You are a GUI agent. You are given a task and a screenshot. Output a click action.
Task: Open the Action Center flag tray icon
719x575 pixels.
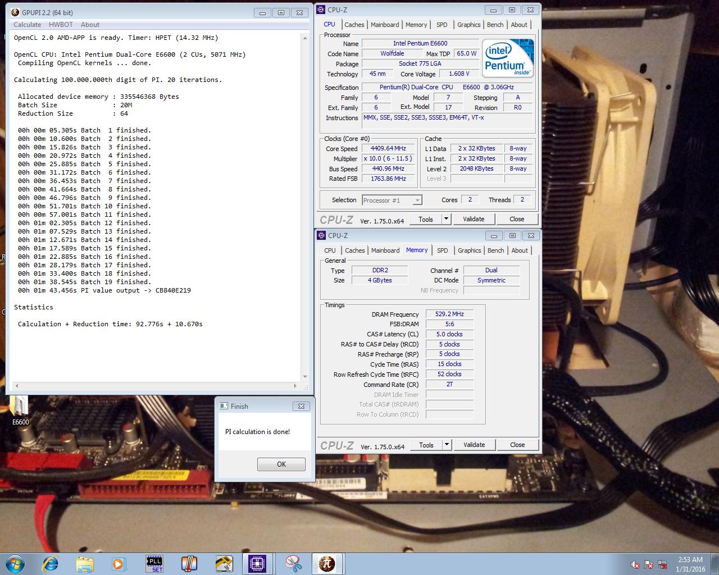point(649,564)
